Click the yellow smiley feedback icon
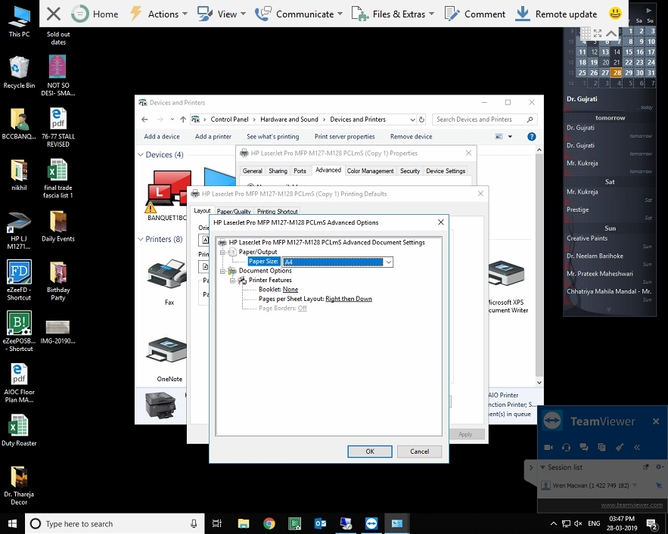The image size is (668, 534). (615, 13)
